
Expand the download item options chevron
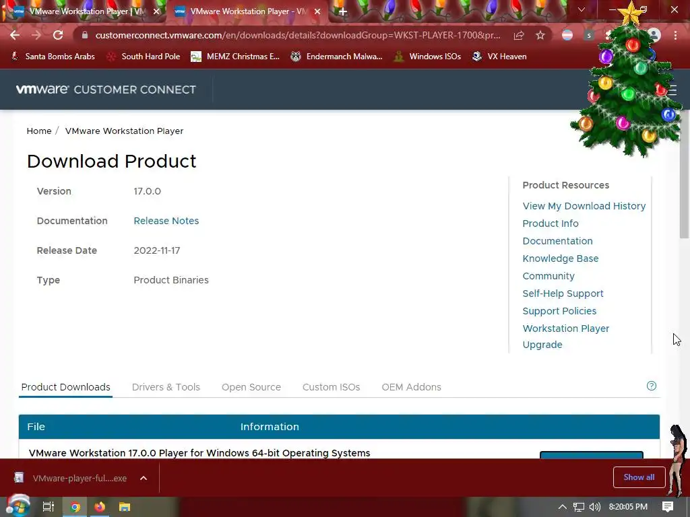point(144,478)
